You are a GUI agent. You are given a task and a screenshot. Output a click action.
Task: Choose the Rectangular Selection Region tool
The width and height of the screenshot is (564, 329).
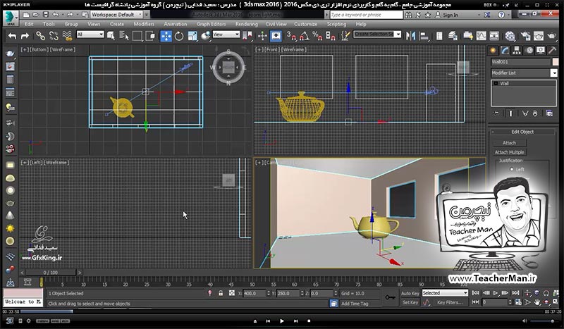[137, 36]
